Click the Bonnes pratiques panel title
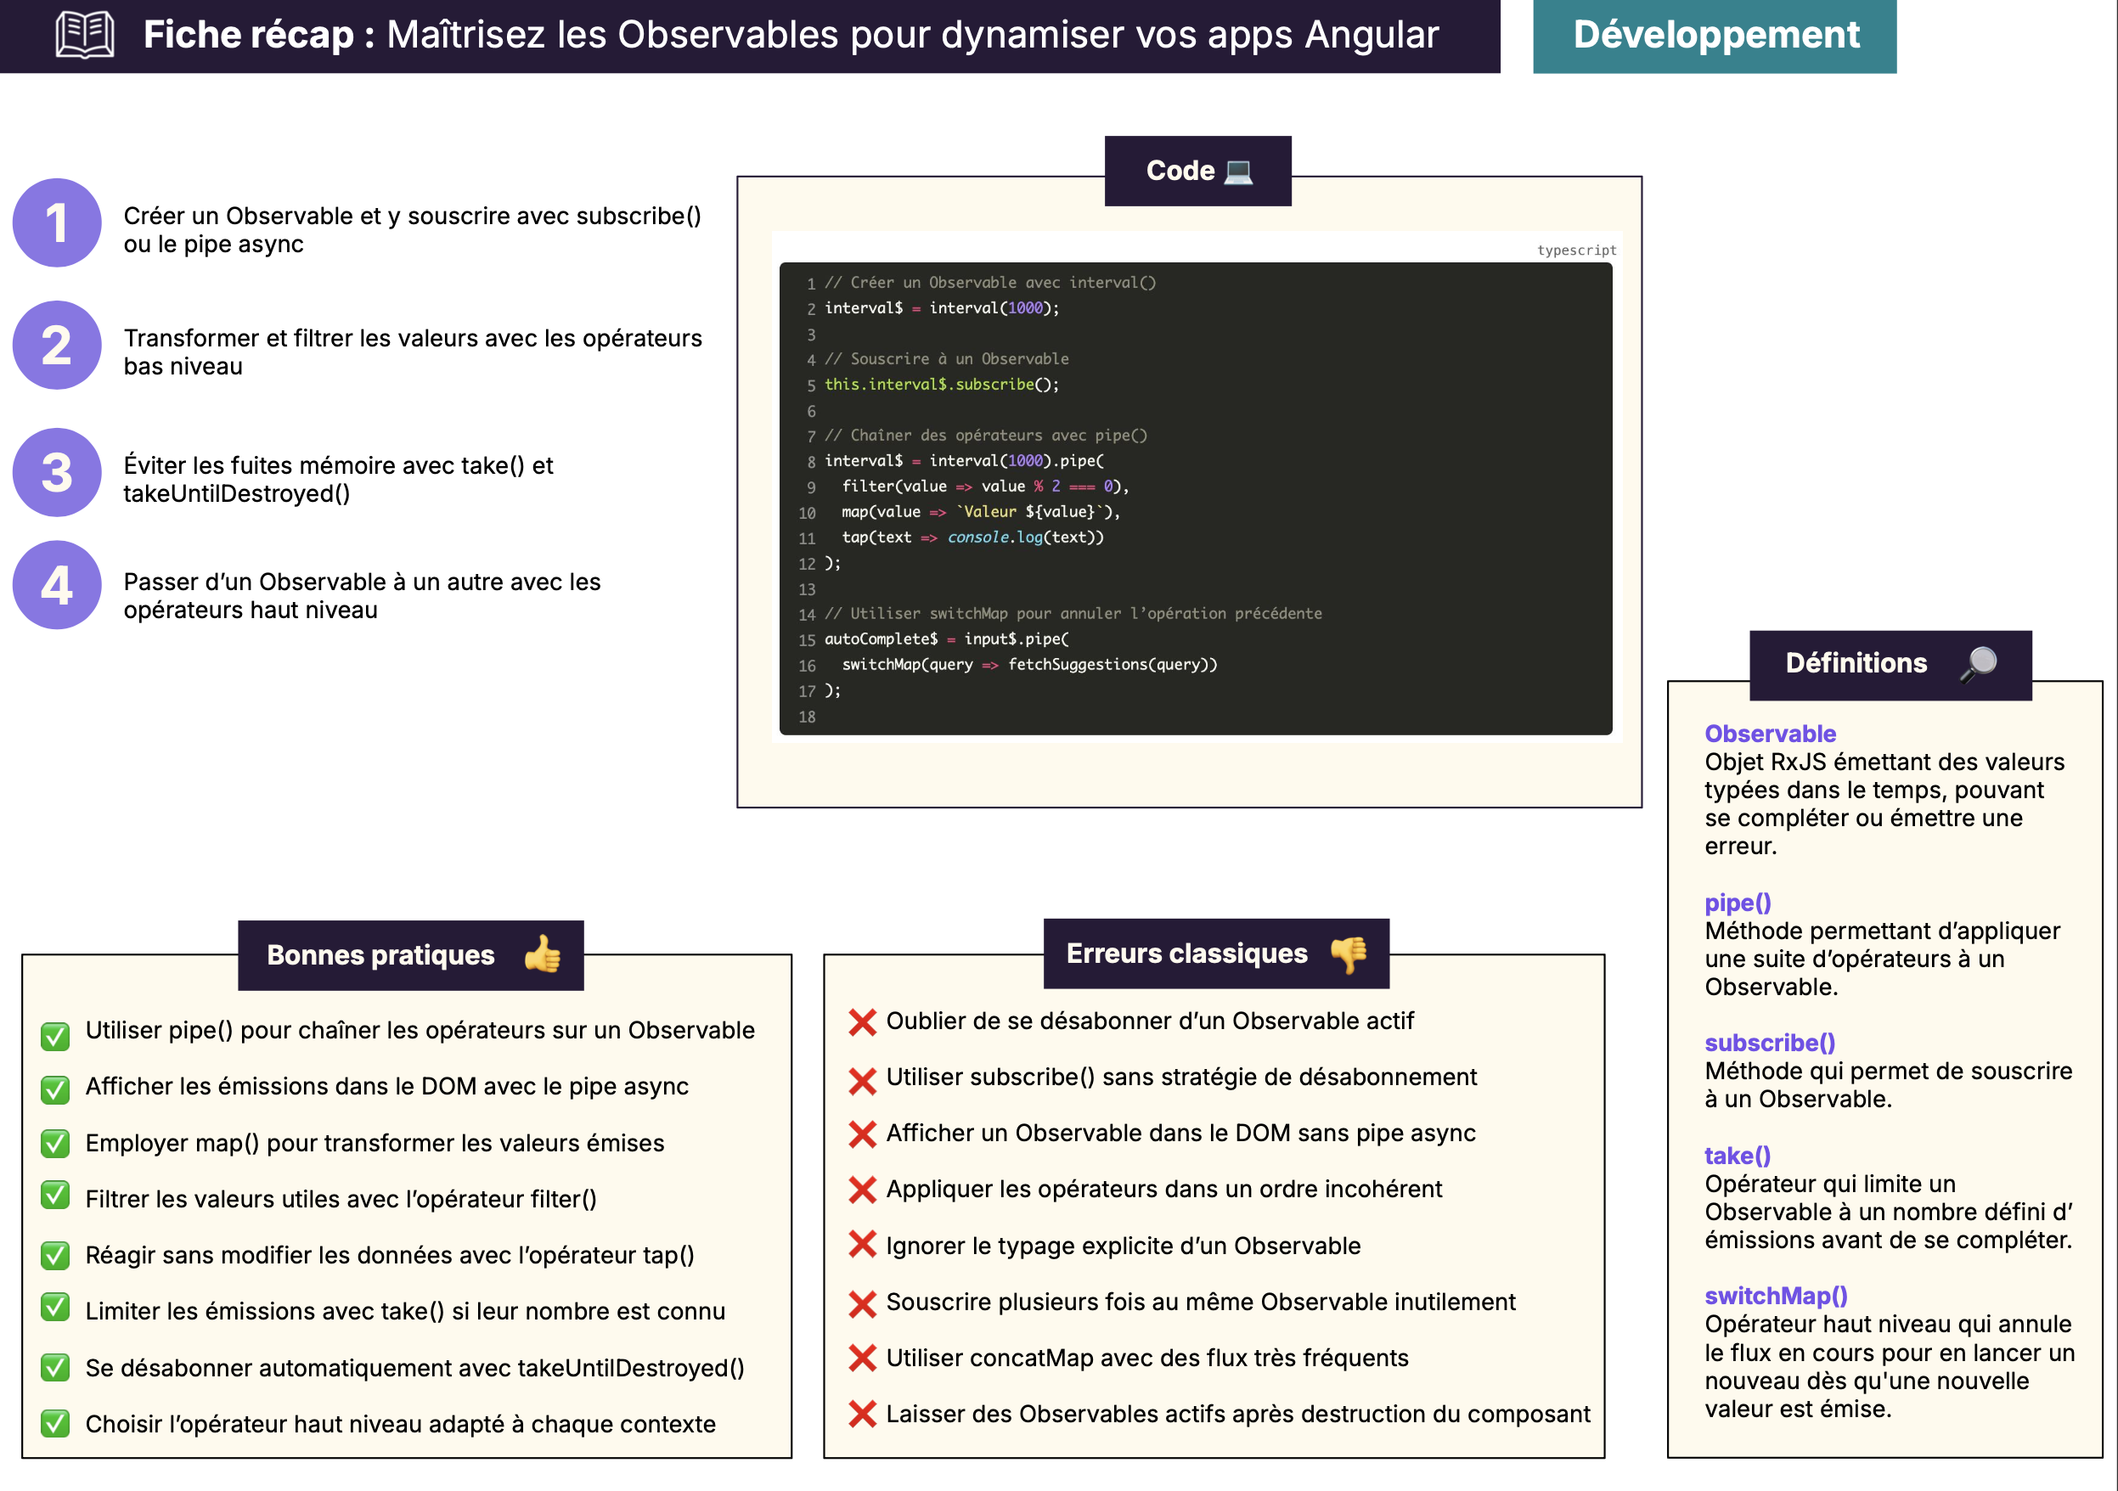Screen dimensions: 2118x1491 click(x=379, y=956)
